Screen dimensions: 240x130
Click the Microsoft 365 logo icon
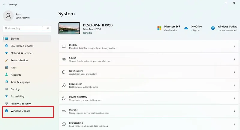coord(159,28)
